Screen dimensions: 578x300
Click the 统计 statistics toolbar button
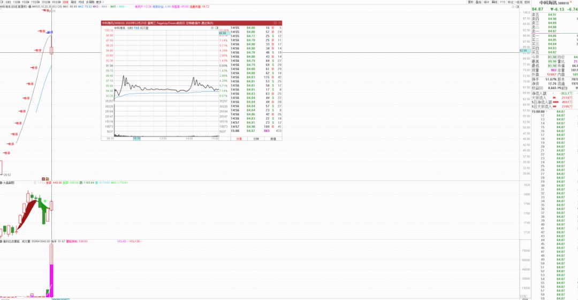click(486, 2)
